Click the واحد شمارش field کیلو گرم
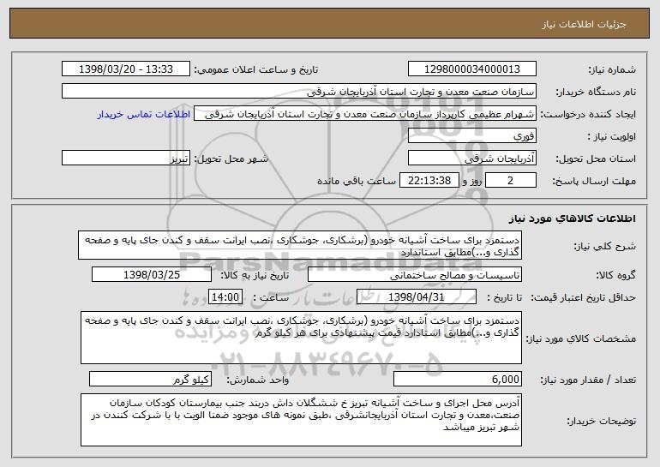 click(150, 379)
